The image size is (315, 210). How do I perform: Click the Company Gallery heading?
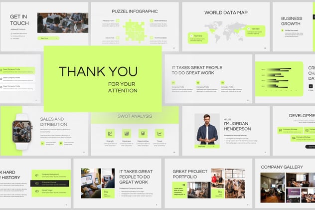point(283,167)
